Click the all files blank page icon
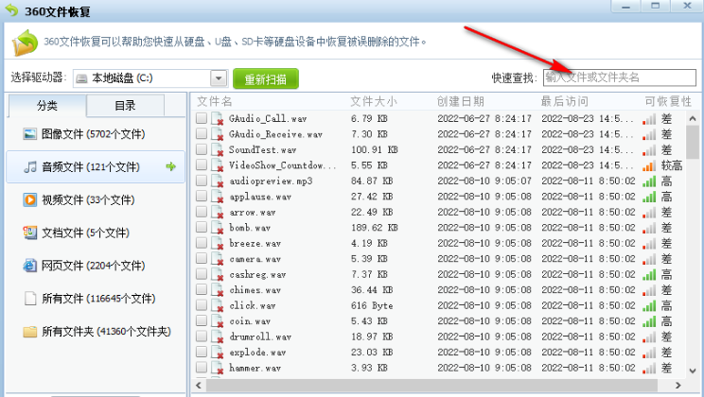This screenshot has width=704, height=397. coord(30,299)
